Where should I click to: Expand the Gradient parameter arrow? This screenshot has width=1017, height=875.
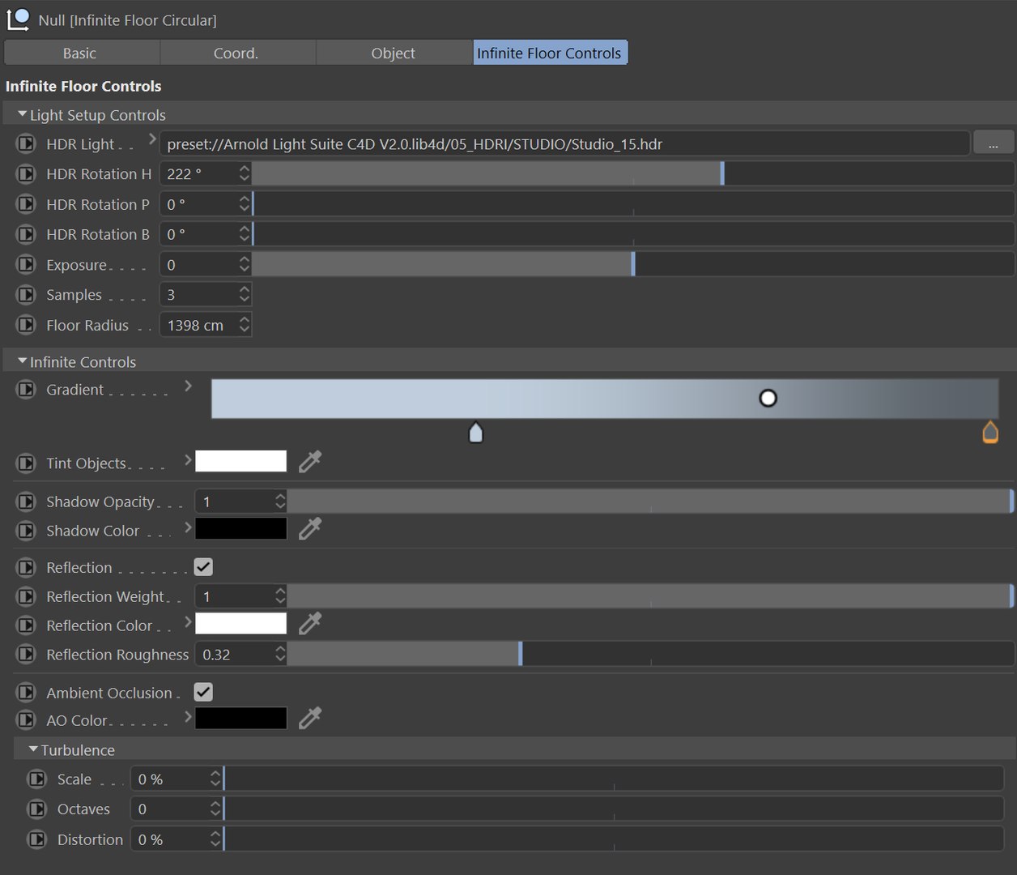188,386
